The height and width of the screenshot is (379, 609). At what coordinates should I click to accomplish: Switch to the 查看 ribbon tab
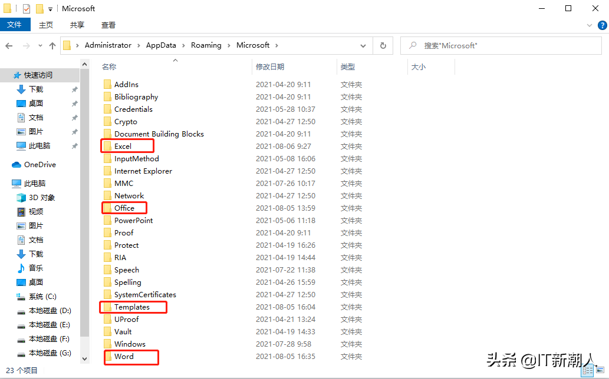[108, 25]
